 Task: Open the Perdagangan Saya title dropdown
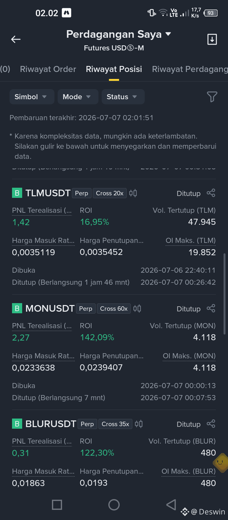click(x=118, y=34)
